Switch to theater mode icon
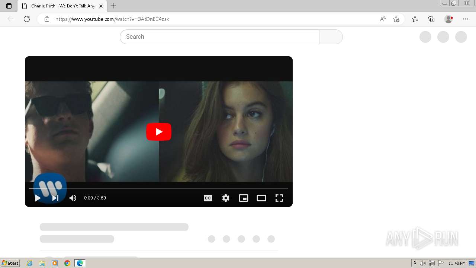The height and width of the screenshot is (268, 476). [261, 198]
